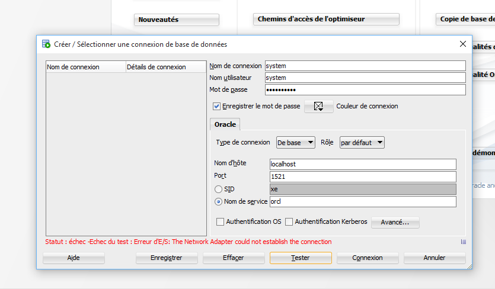Select the Nom de service radio button
Image resolution: width=495 pixels, height=289 pixels.
click(x=218, y=202)
